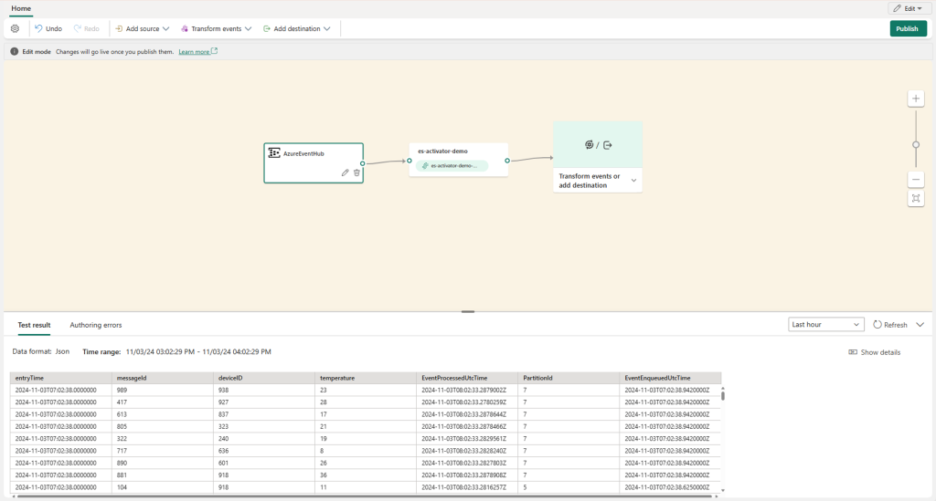
Task: Click the transform events icon in destination card
Action: tap(590, 145)
